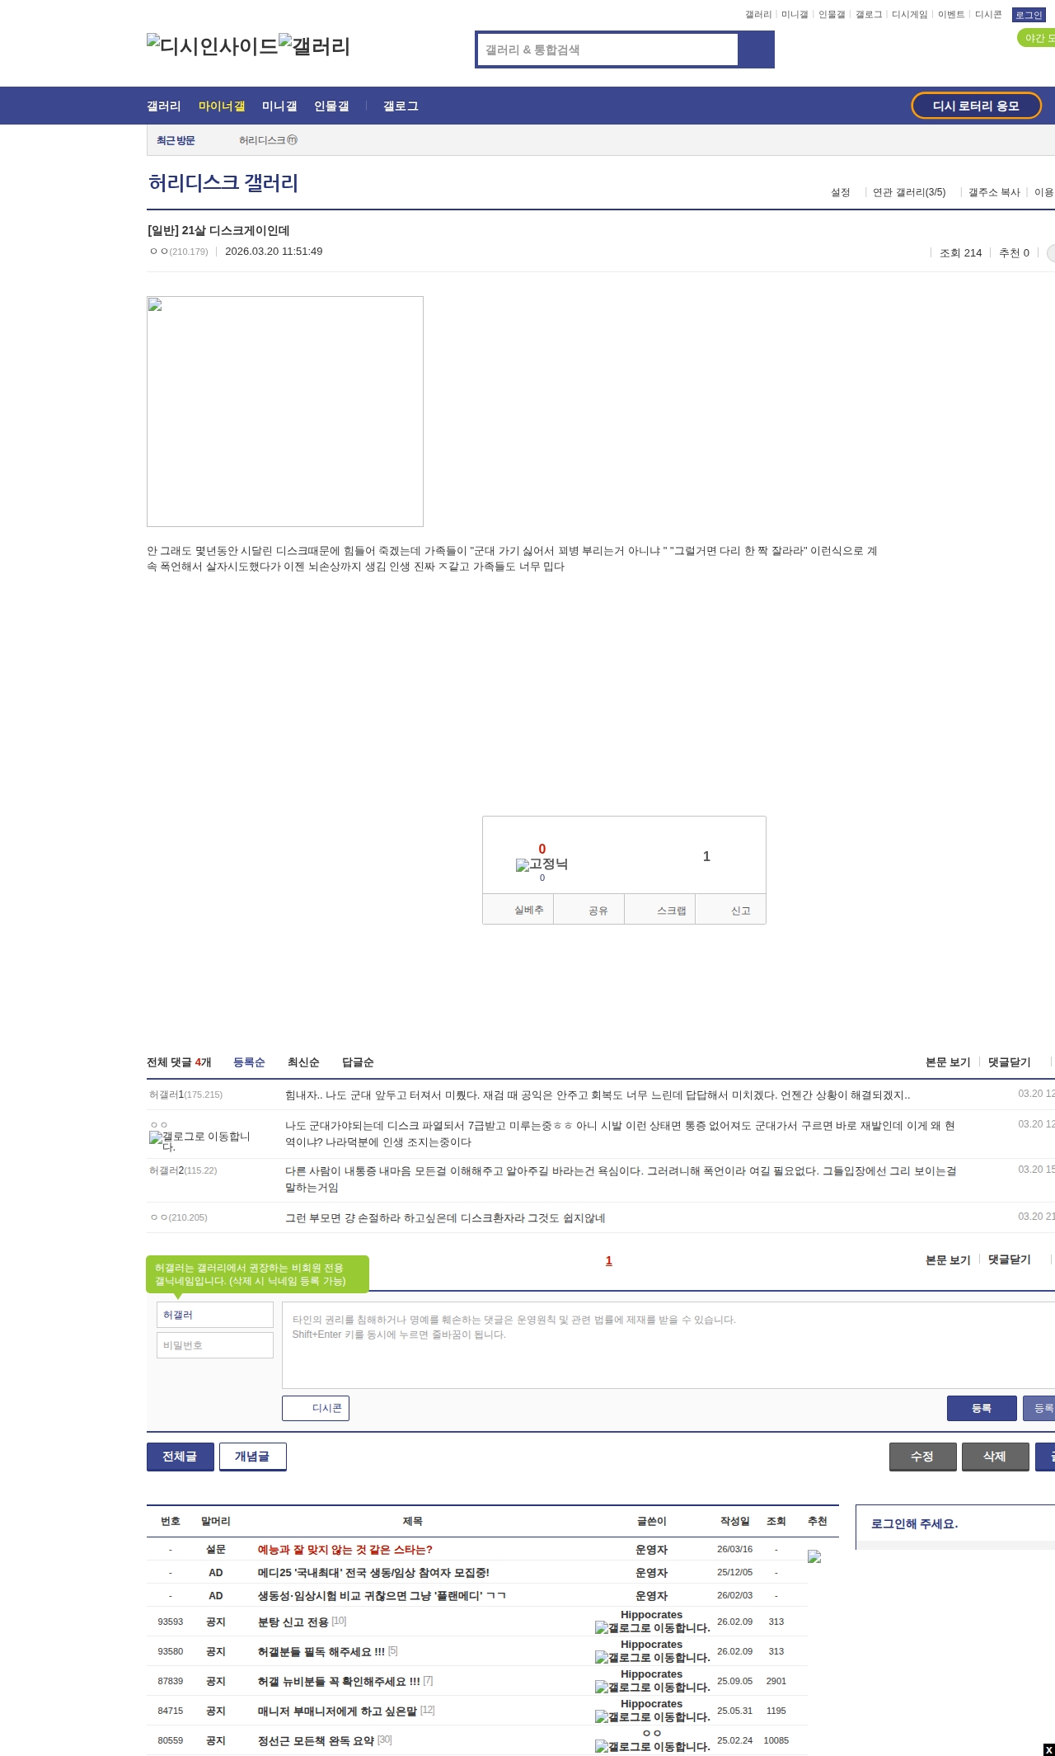Open recently visited 허리디스크ⓜ gallery
This screenshot has width=1055, height=1756.
pos(269,140)
